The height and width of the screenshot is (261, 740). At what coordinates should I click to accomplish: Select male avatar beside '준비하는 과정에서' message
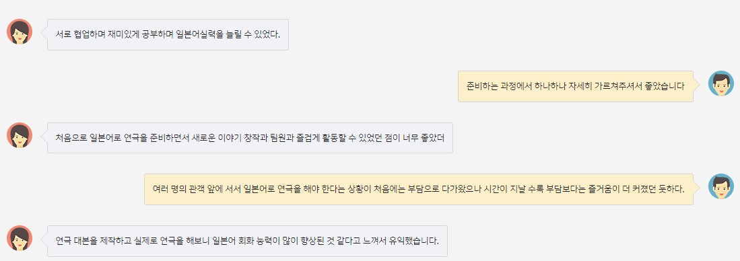click(x=720, y=83)
